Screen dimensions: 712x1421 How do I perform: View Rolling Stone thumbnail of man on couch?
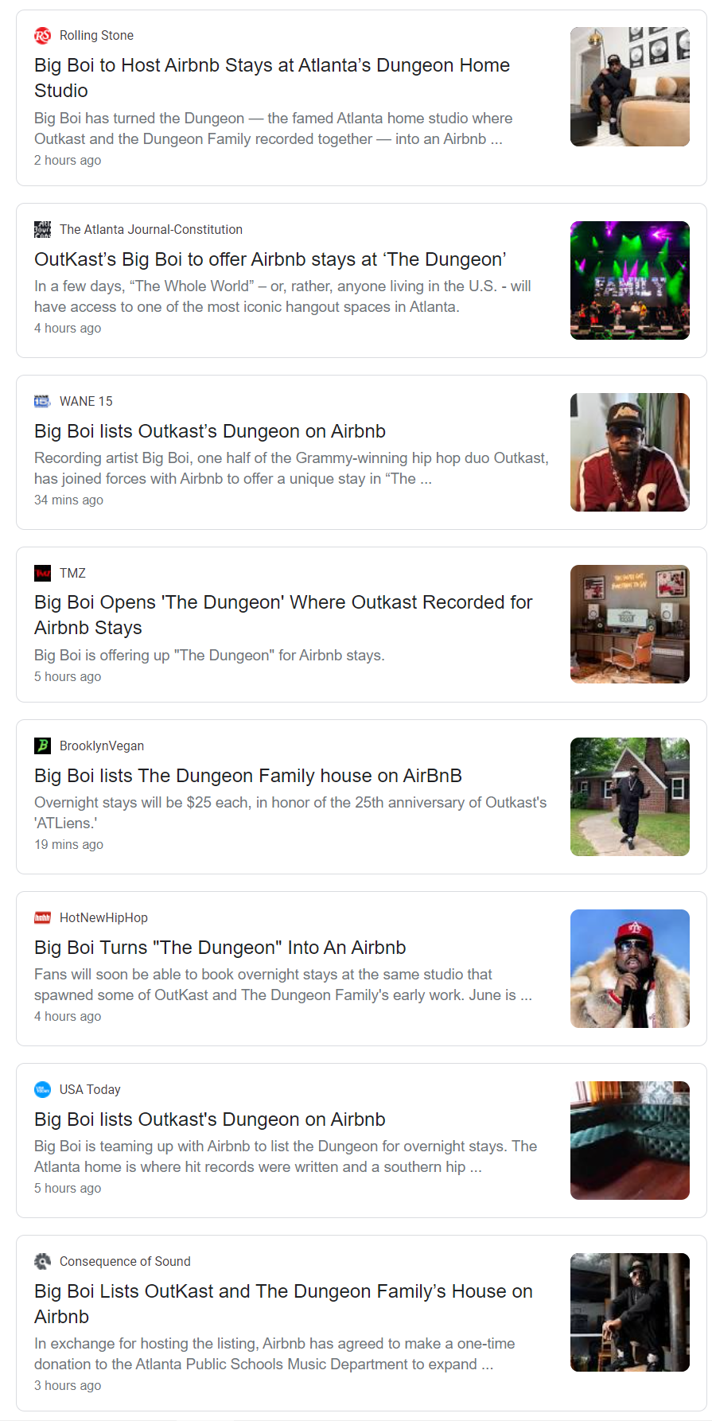pyautogui.click(x=630, y=87)
